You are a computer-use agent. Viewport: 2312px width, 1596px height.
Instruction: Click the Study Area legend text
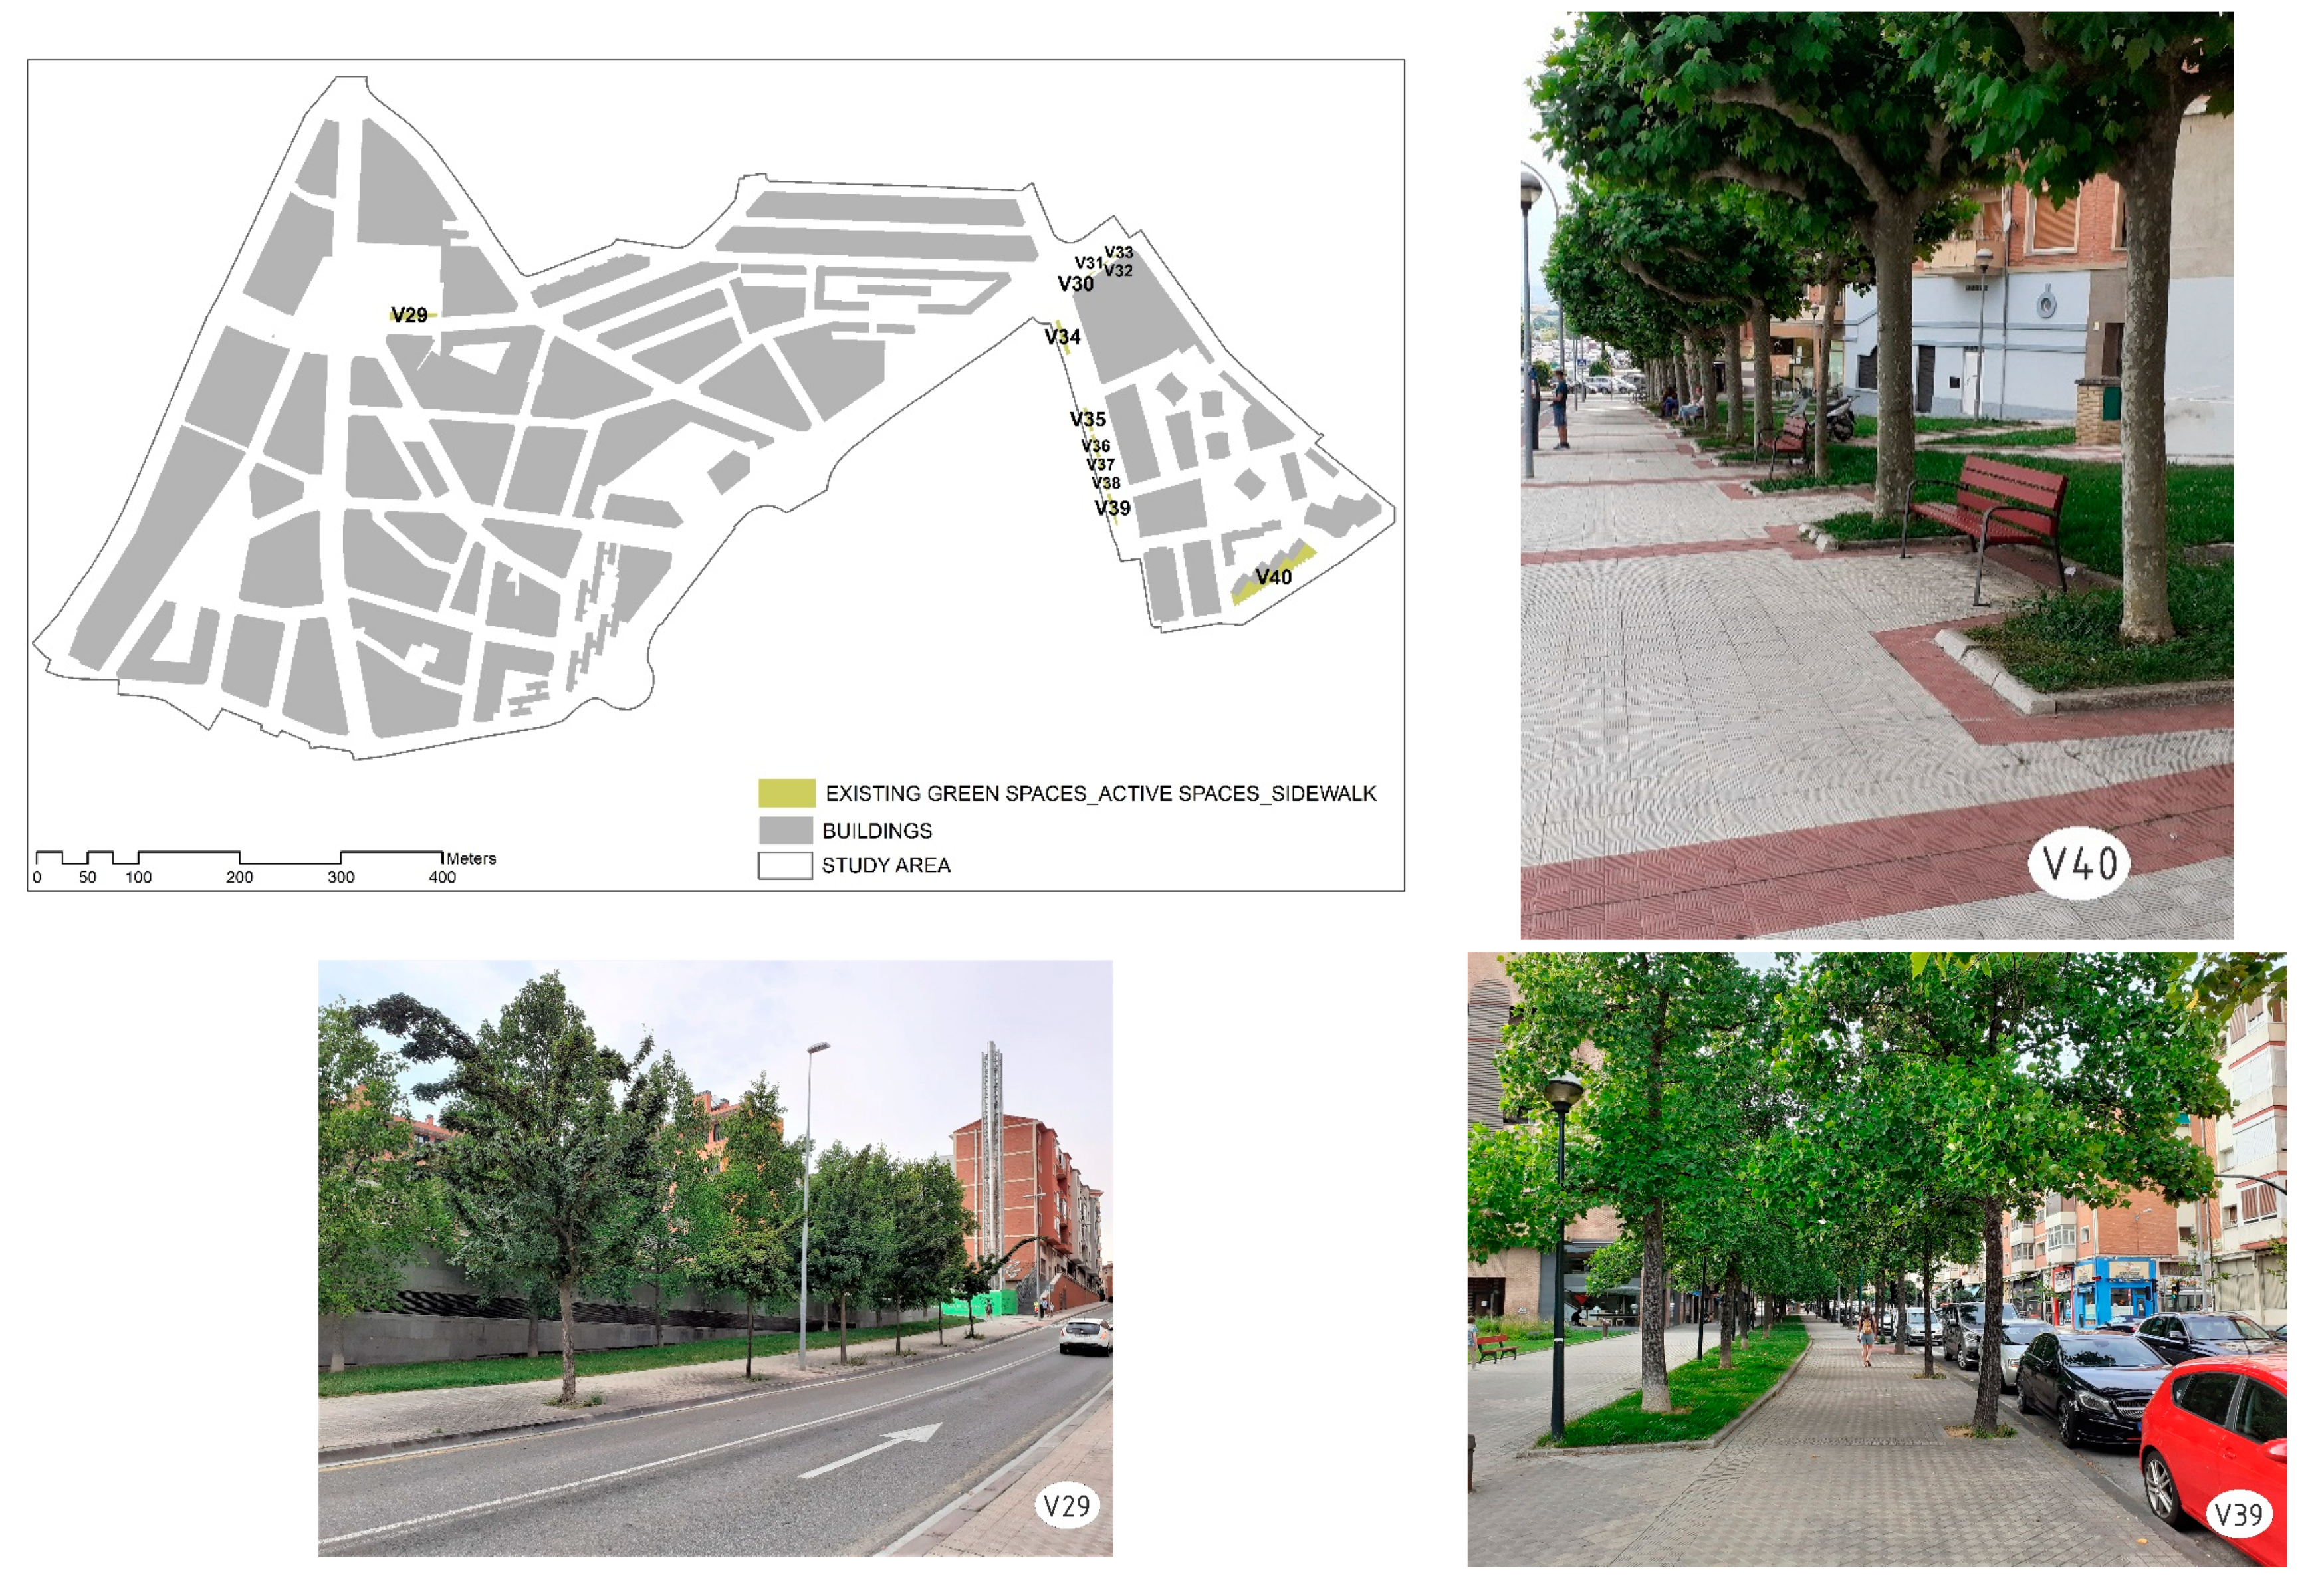(885, 866)
